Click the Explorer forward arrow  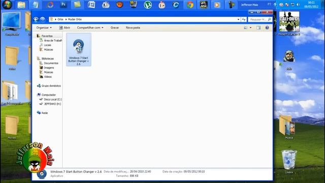43,19
